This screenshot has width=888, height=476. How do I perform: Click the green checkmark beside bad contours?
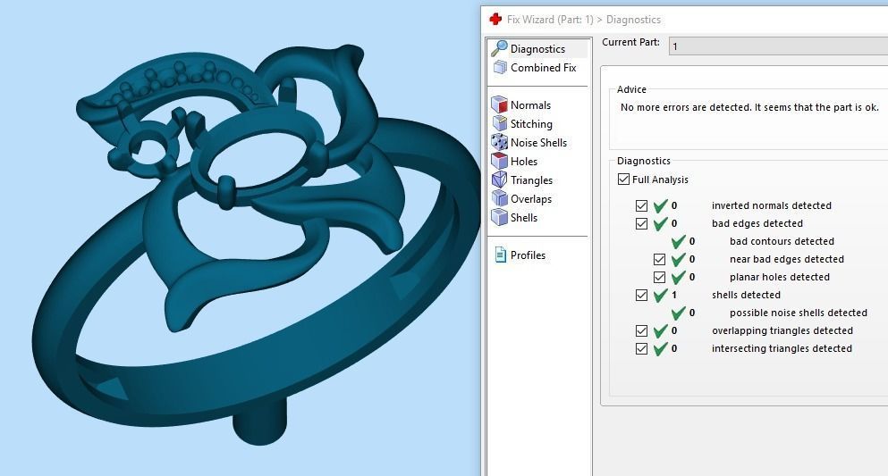(679, 241)
